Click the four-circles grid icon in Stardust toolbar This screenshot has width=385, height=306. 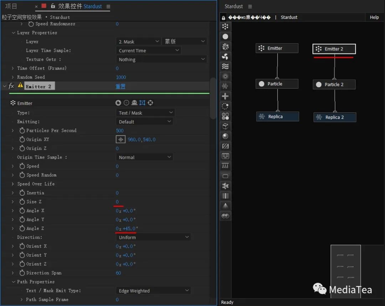[225, 116]
